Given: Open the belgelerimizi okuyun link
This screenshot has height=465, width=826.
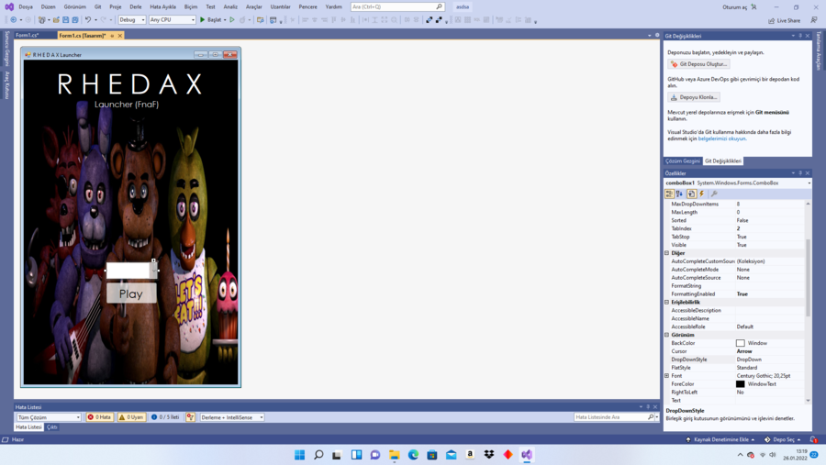Looking at the screenshot, I should click(x=721, y=138).
